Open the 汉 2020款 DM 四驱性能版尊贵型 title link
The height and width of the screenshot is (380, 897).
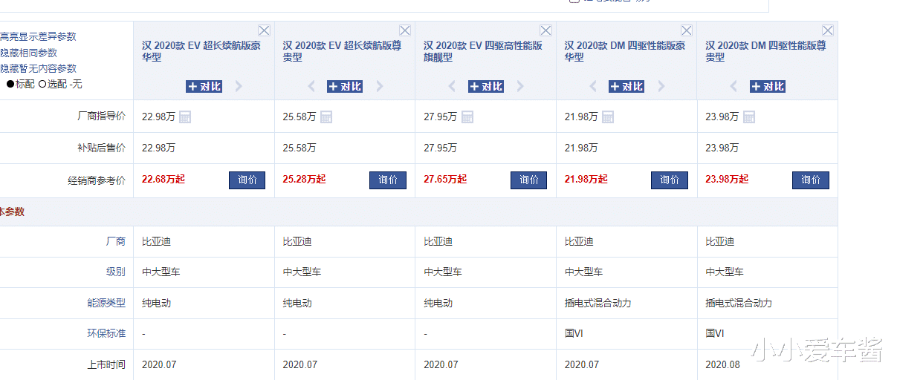point(765,51)
